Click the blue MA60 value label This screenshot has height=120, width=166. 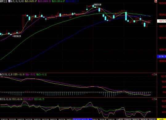(x=72, y=1)
